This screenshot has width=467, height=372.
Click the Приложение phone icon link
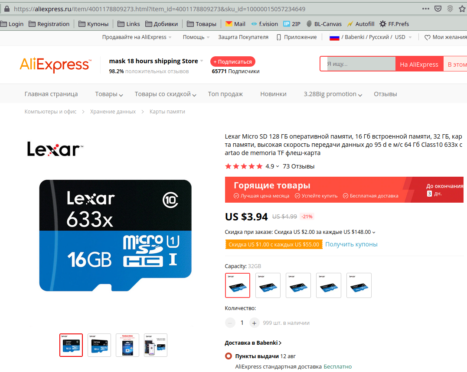tap(297, 37)
